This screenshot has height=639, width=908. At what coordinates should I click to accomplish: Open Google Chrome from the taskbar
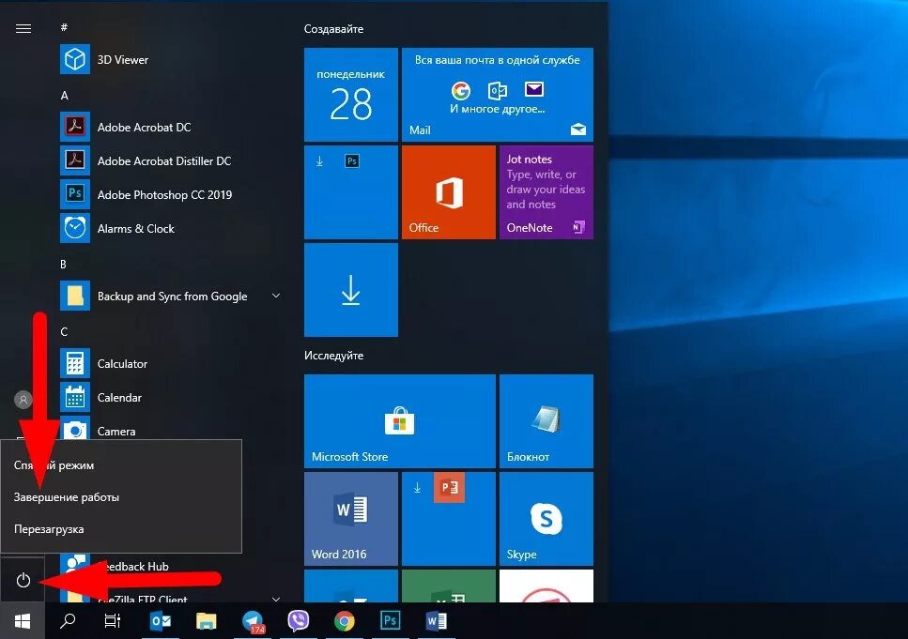344,621
